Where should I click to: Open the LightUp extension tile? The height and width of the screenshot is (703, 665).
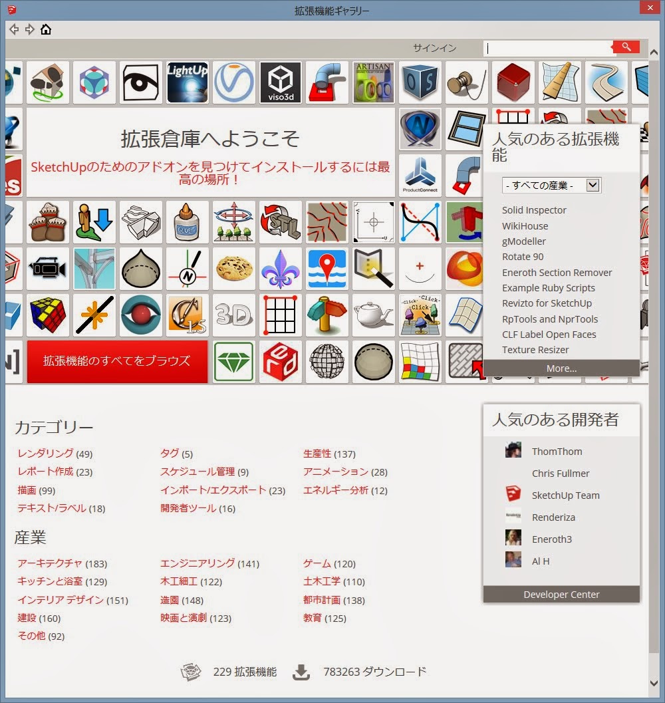click(188, 82)
